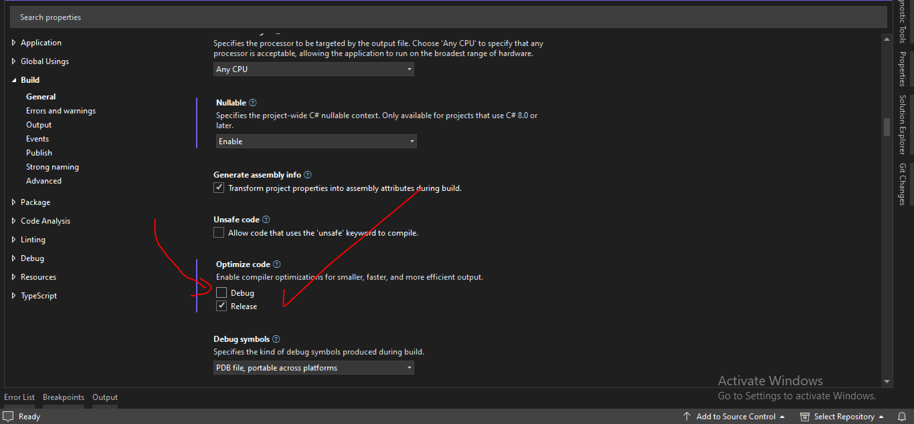Expand the Package section
The width and height of the screenshot is (914, 424).
click(13, 202)
